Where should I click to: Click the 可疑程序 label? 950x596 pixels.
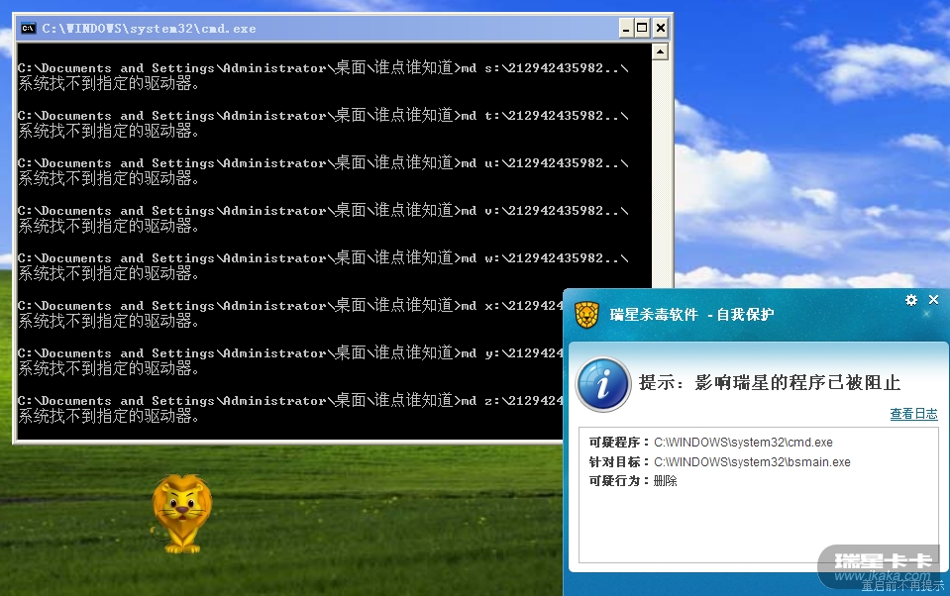pos(619,443)
